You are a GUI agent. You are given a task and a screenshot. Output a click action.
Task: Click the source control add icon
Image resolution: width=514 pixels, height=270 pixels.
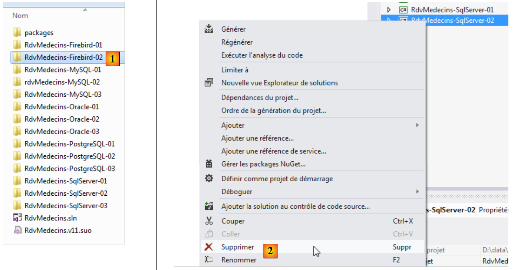coord(209,206)
